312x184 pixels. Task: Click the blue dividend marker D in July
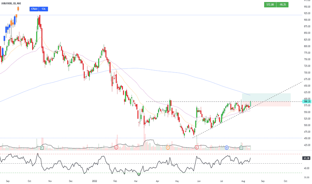[227, 148]
